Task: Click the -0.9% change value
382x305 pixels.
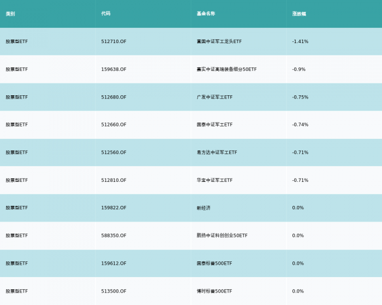Action: 299,69
